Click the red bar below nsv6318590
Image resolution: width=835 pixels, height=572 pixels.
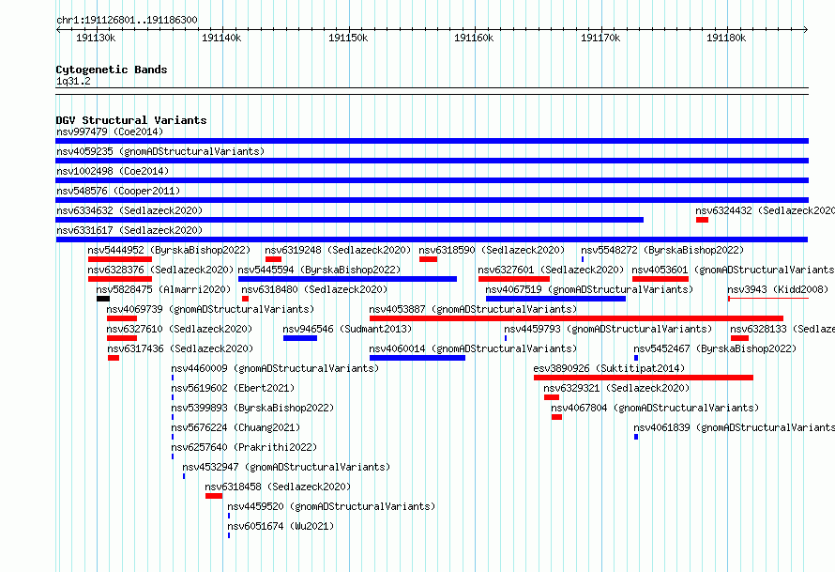click(428, 259)
